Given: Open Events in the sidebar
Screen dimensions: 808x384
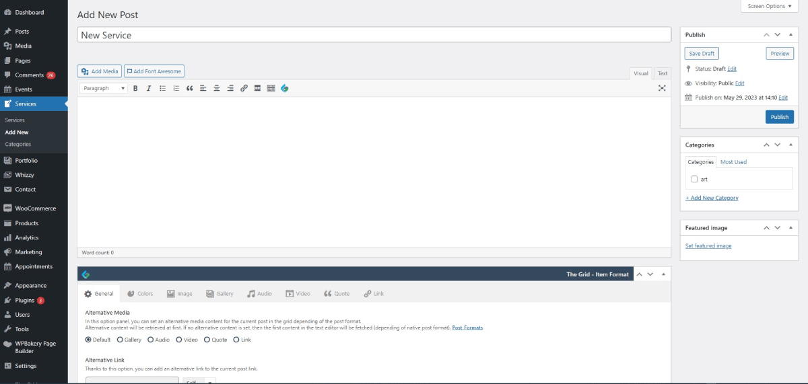Looking at the screenshot, I should click(x=34, y=89).
